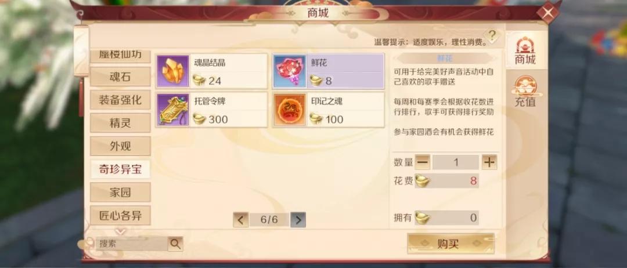Click the magnifier search icon
This screenshot has height=268, width=627.
[x=175, y=243]
